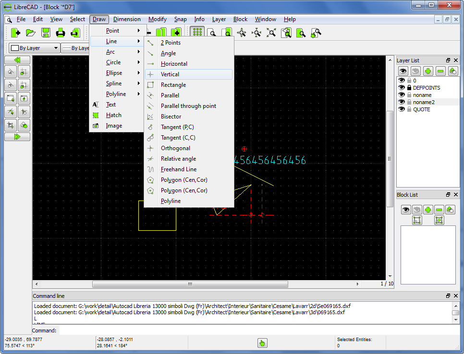464x354 pixels.
Task: Click the Open file folder icon
Action: click(30, 33)
